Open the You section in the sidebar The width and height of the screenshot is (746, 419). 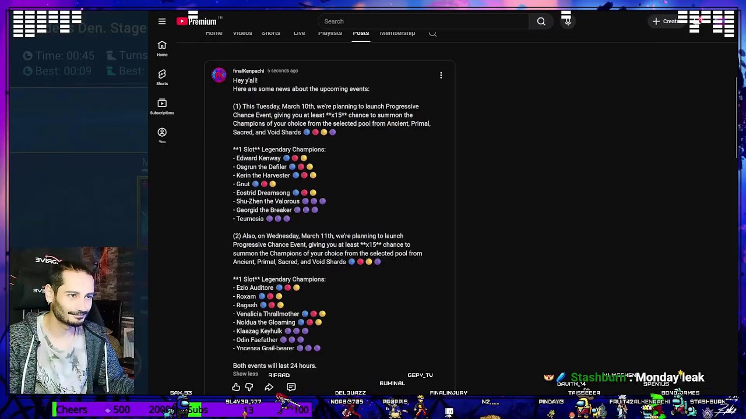click(162, 136)
